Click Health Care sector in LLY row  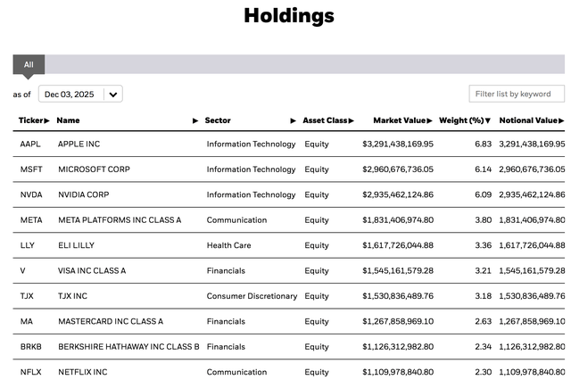point(228,245)
